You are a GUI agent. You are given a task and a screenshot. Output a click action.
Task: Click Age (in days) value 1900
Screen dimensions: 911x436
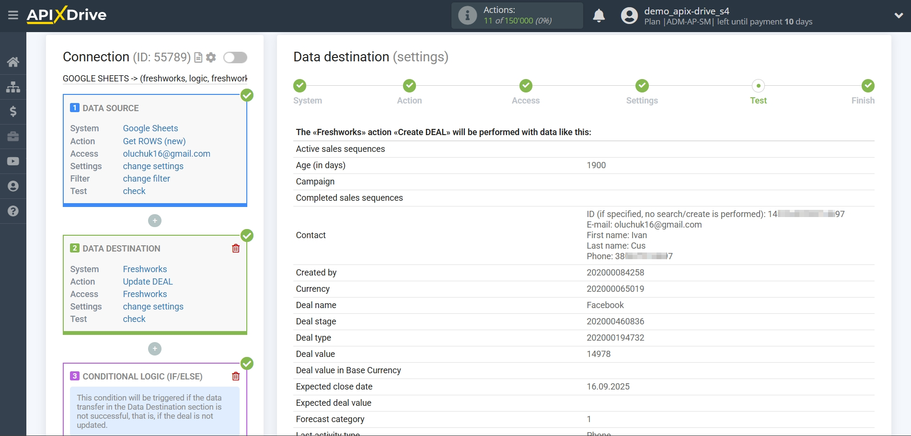coord(596,165)
